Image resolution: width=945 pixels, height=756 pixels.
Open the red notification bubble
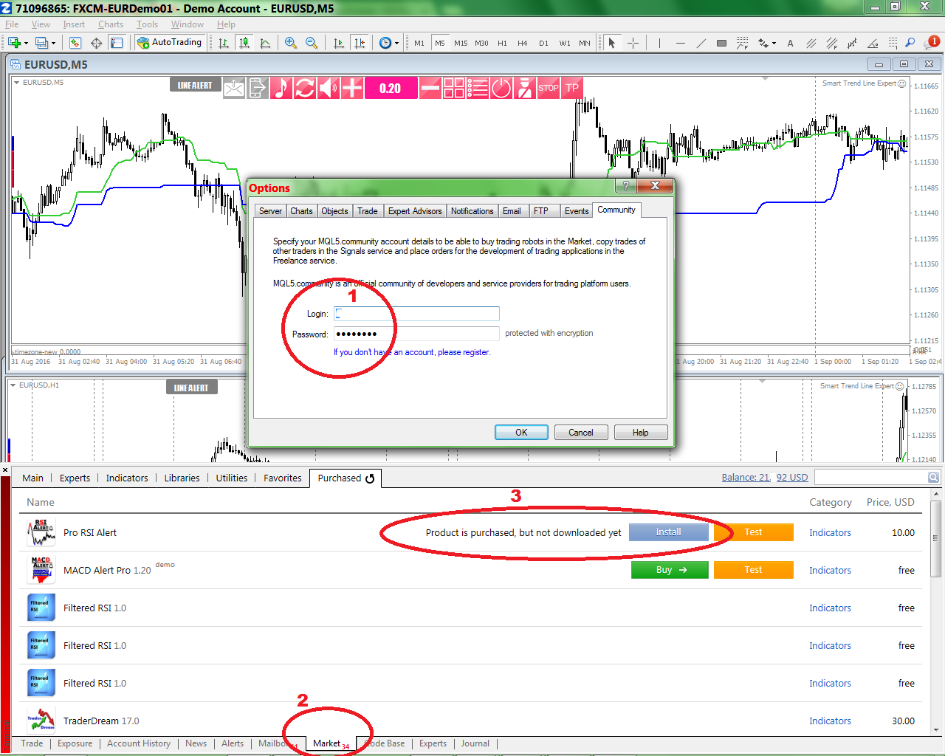(933, 41)
